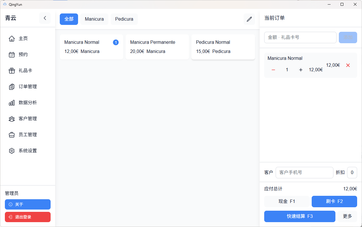Click the pencil edit icon
The width and height of the screenshot is (362, 227).
pyautogui.click(x=249, y=19)
